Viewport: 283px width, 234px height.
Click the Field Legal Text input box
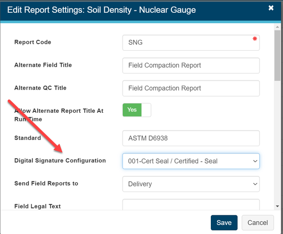tap(191, 206)
